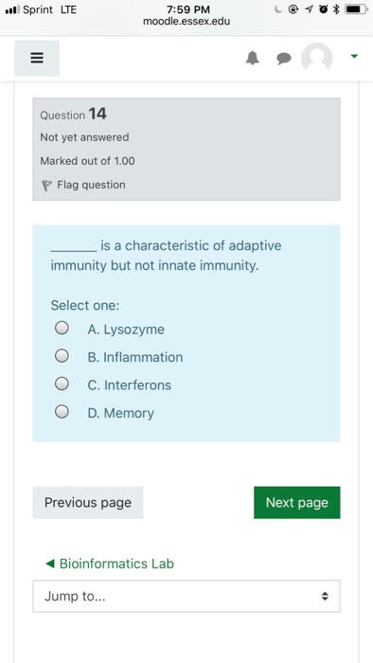Select answer A. Lysozyme
Image resolution: width=373 pixels, height=663 pixels.
click(x=62, y=328)
